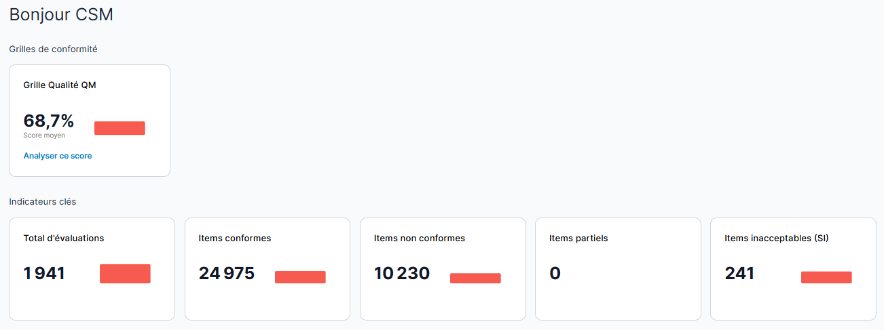Image resolution: width=884 pixels, height=330 pixels.
Task: Click the 10 230 non-compliant items value
Action: [x=402, y=274]
